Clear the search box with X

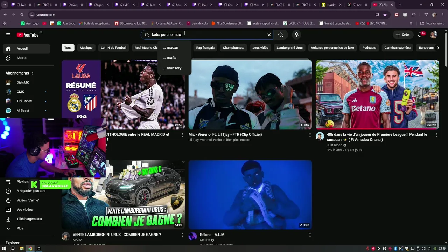(x=269, y=35)
